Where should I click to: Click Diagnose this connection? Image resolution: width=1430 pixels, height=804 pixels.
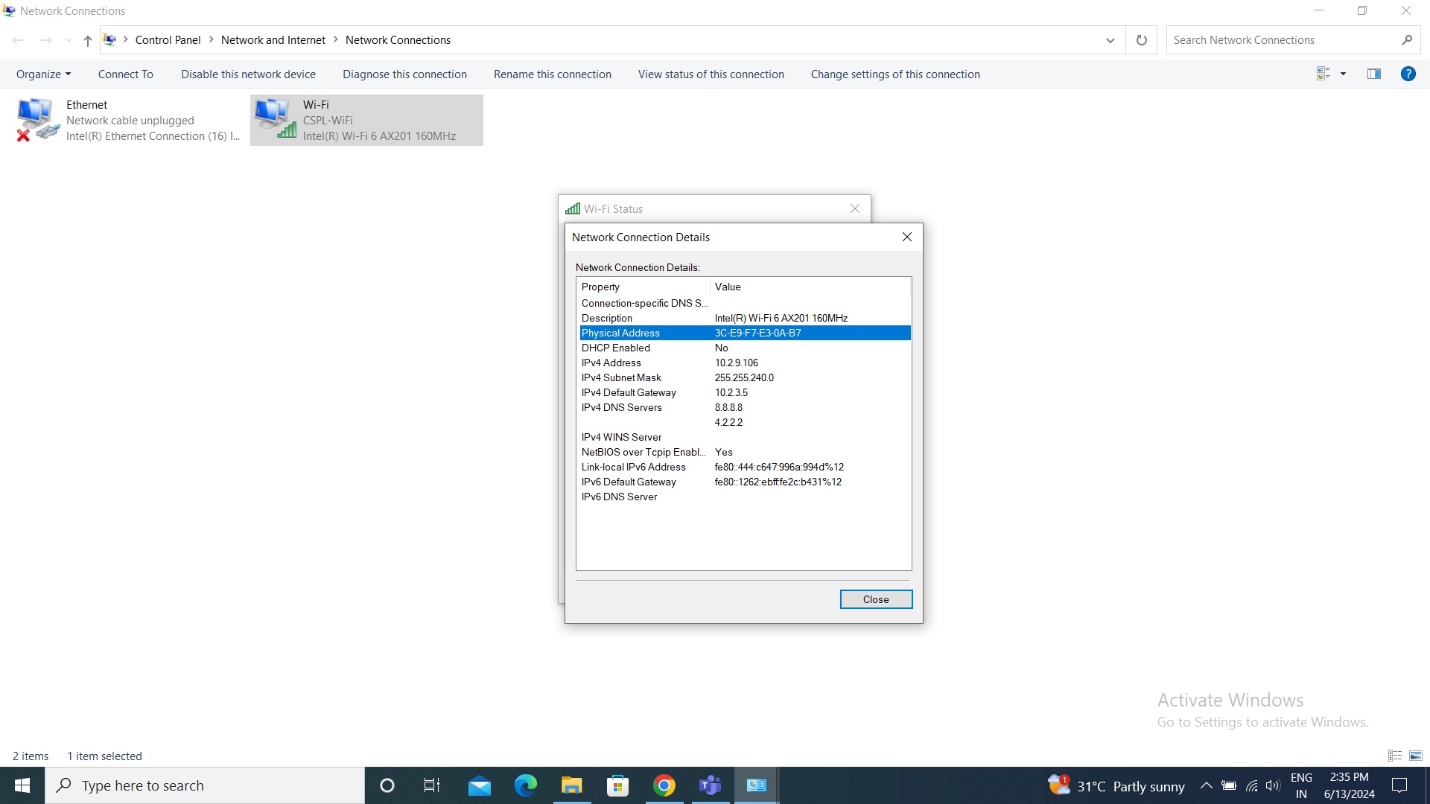(x=404, y=74)
